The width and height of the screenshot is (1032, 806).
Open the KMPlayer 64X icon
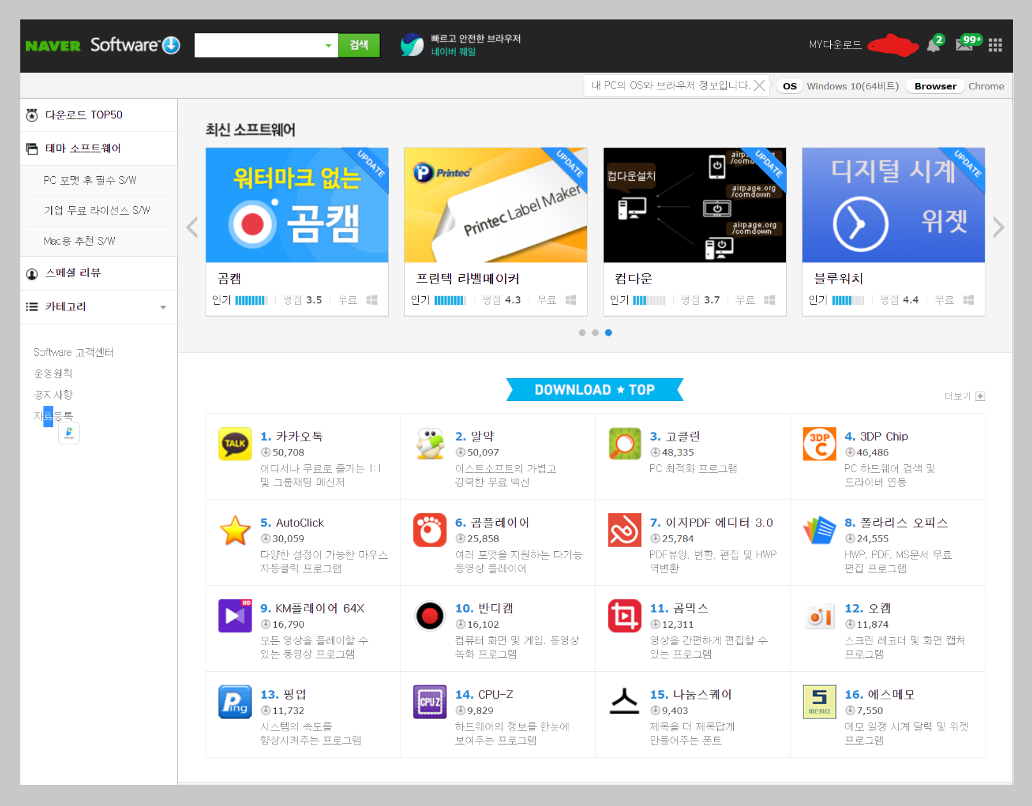click(235, 616)
